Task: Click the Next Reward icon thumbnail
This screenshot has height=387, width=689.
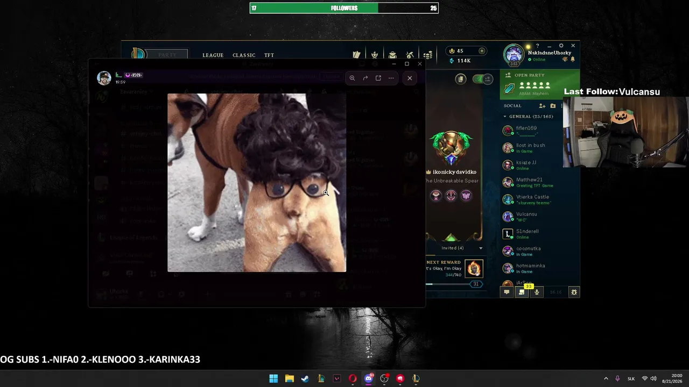Action: 474,268
